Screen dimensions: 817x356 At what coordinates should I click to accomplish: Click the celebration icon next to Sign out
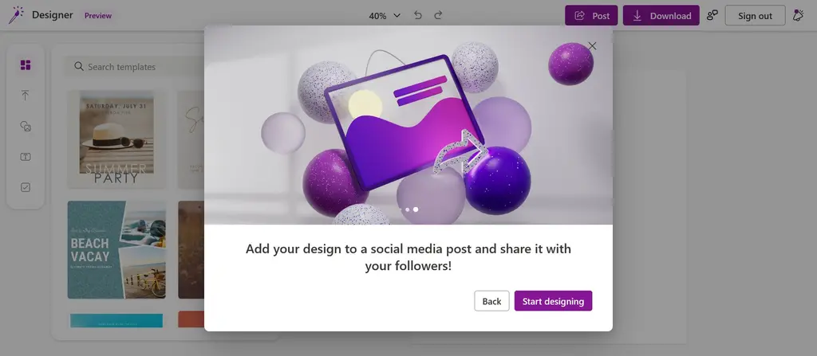click(798, 16)
